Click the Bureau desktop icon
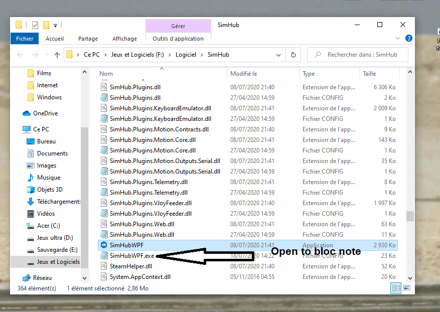Screen dimensions: 440x312 pyautogui.click(x=30, y=141)
